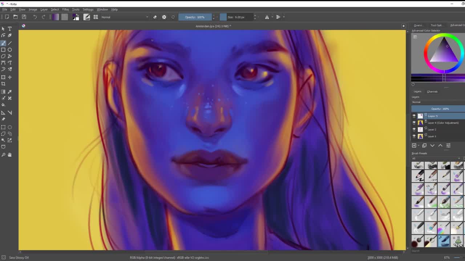Viewport: 465px width, 261px height.
Task: Select the Freehand Brush tool
Action: coord(3,43)
